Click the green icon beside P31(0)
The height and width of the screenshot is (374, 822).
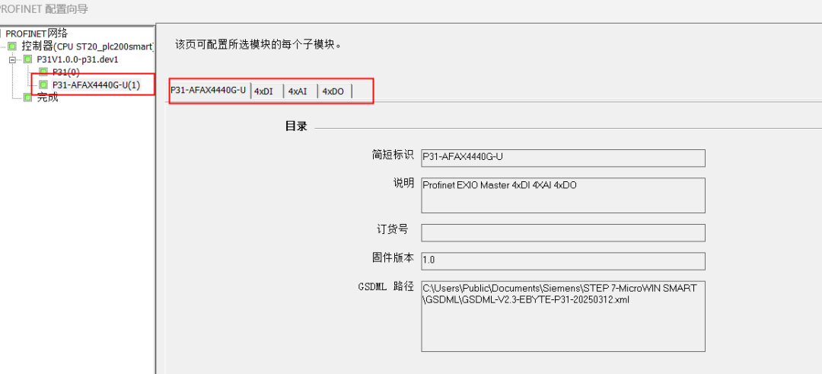(x=43, y=72)
